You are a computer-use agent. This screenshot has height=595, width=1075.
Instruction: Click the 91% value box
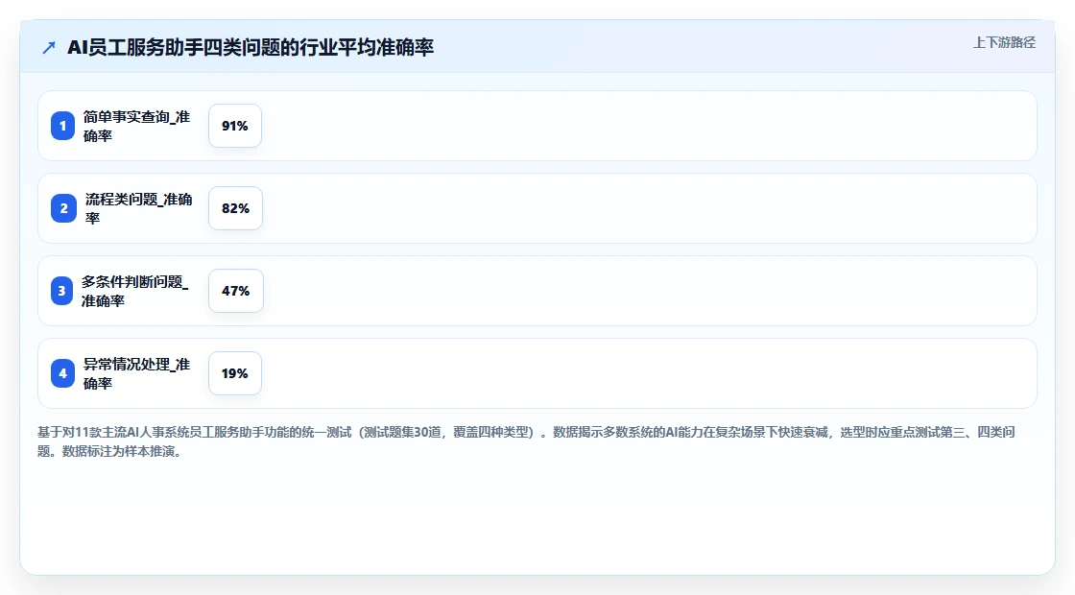pyautogui.click(x=235, y=126)
